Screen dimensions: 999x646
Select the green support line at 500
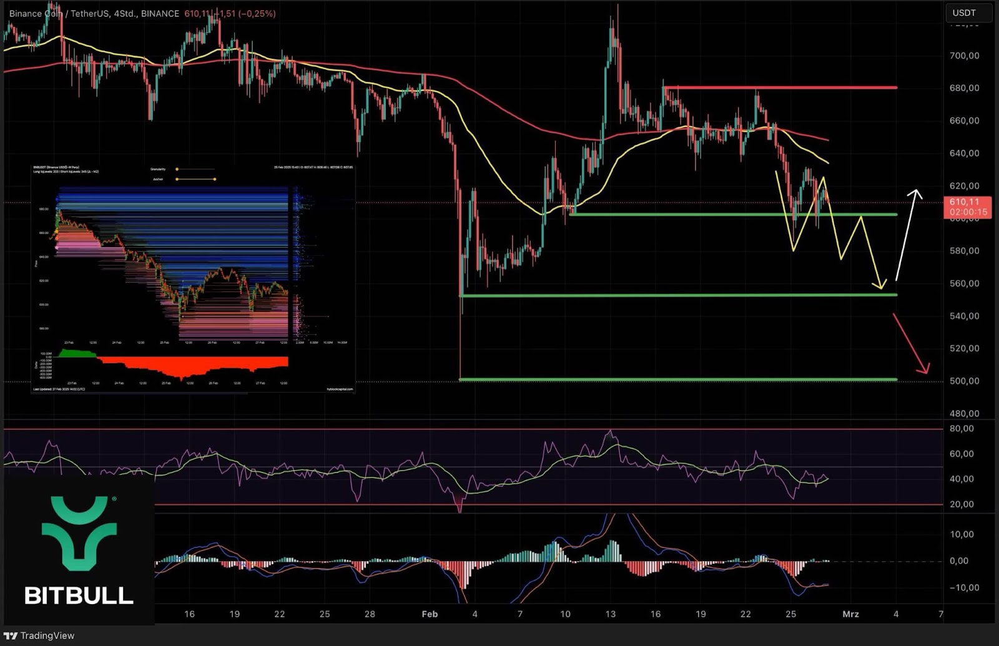678,379
